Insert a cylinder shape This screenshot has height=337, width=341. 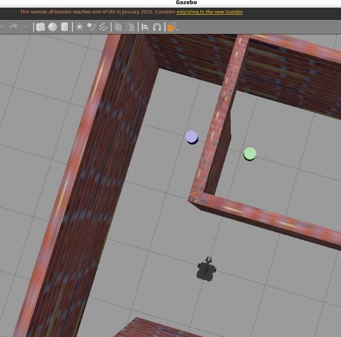pyautogui.click(x=64, y=27)
